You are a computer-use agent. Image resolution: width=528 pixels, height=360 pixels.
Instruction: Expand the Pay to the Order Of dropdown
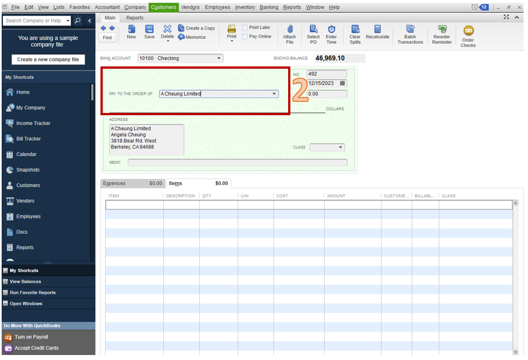click(274, 94)
